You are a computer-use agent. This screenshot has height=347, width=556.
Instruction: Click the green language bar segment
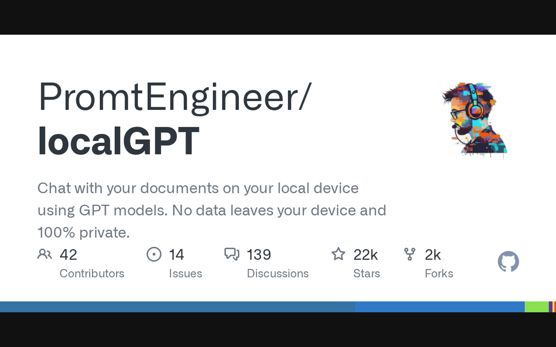click(x=536, y=307)
